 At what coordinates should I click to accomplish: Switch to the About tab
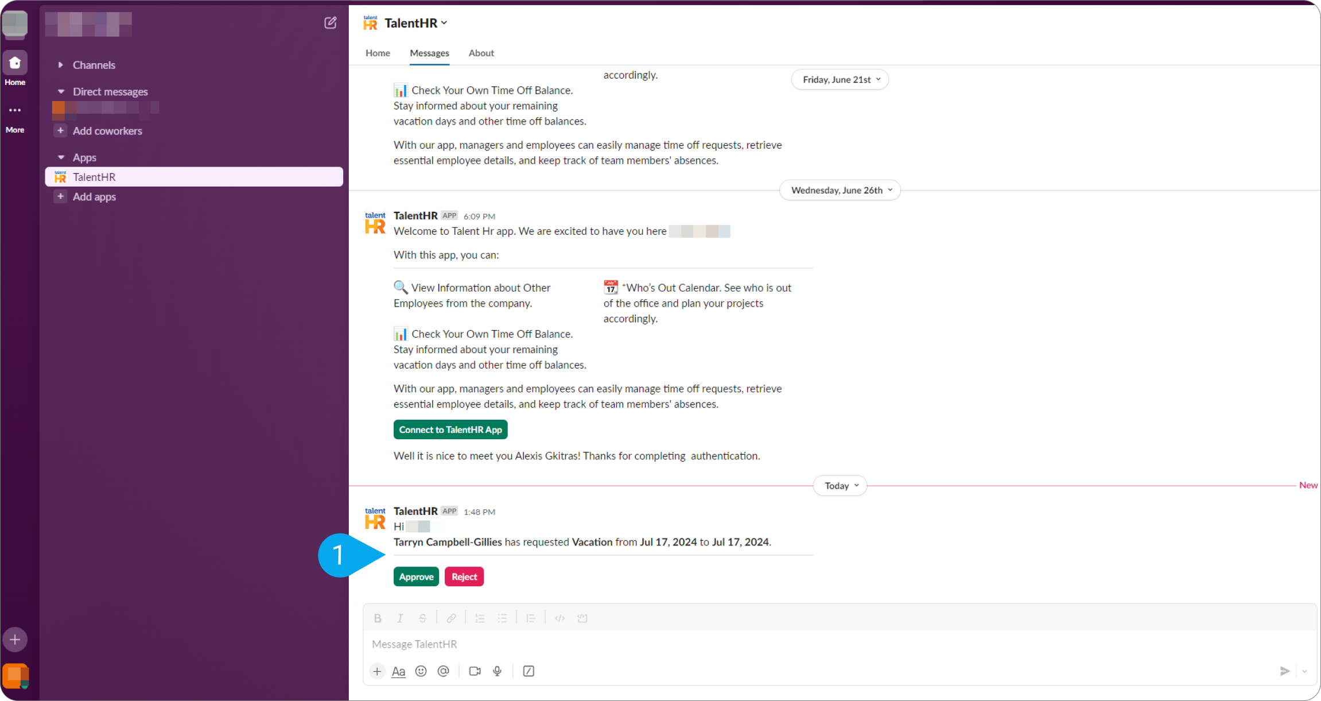tap(481, 53)
